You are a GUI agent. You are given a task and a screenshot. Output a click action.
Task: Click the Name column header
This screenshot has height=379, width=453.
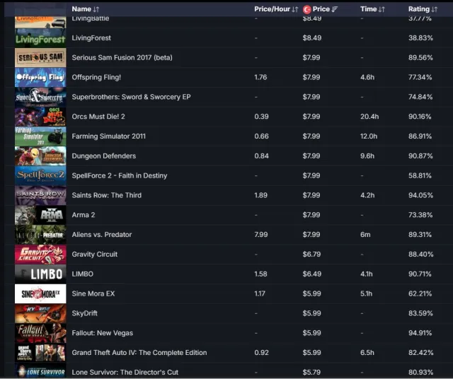[81, 9]
